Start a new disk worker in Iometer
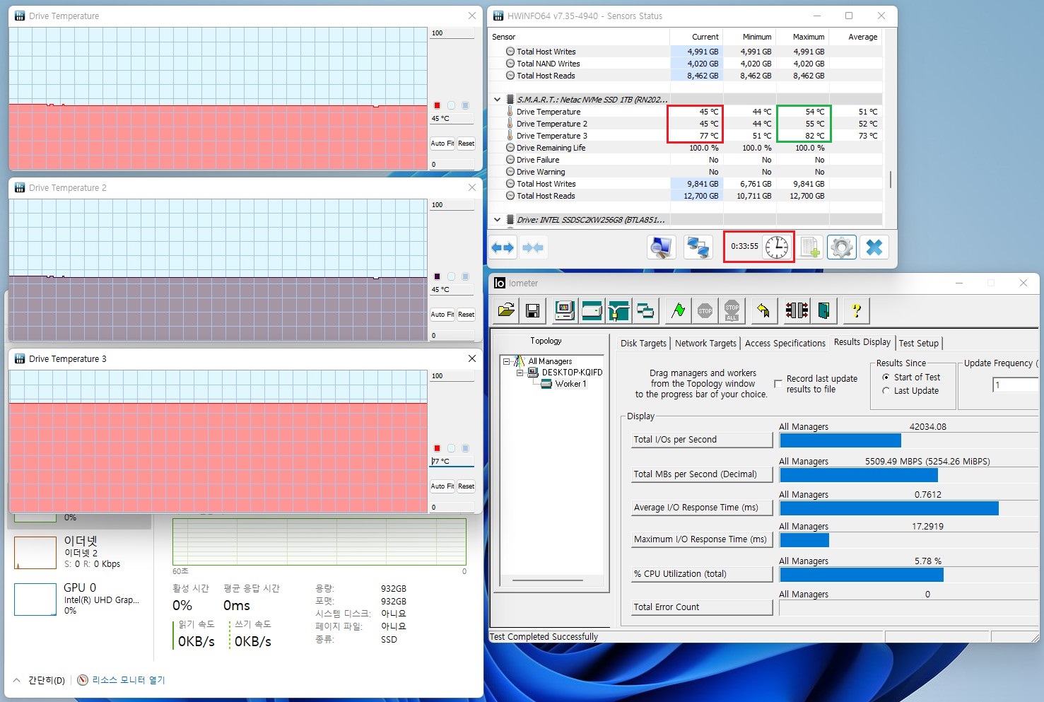The image size is (1044, 702). pos(592,310)
